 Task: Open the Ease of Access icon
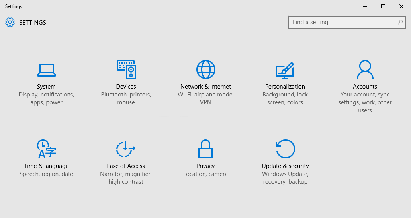[x=126, y=149]
